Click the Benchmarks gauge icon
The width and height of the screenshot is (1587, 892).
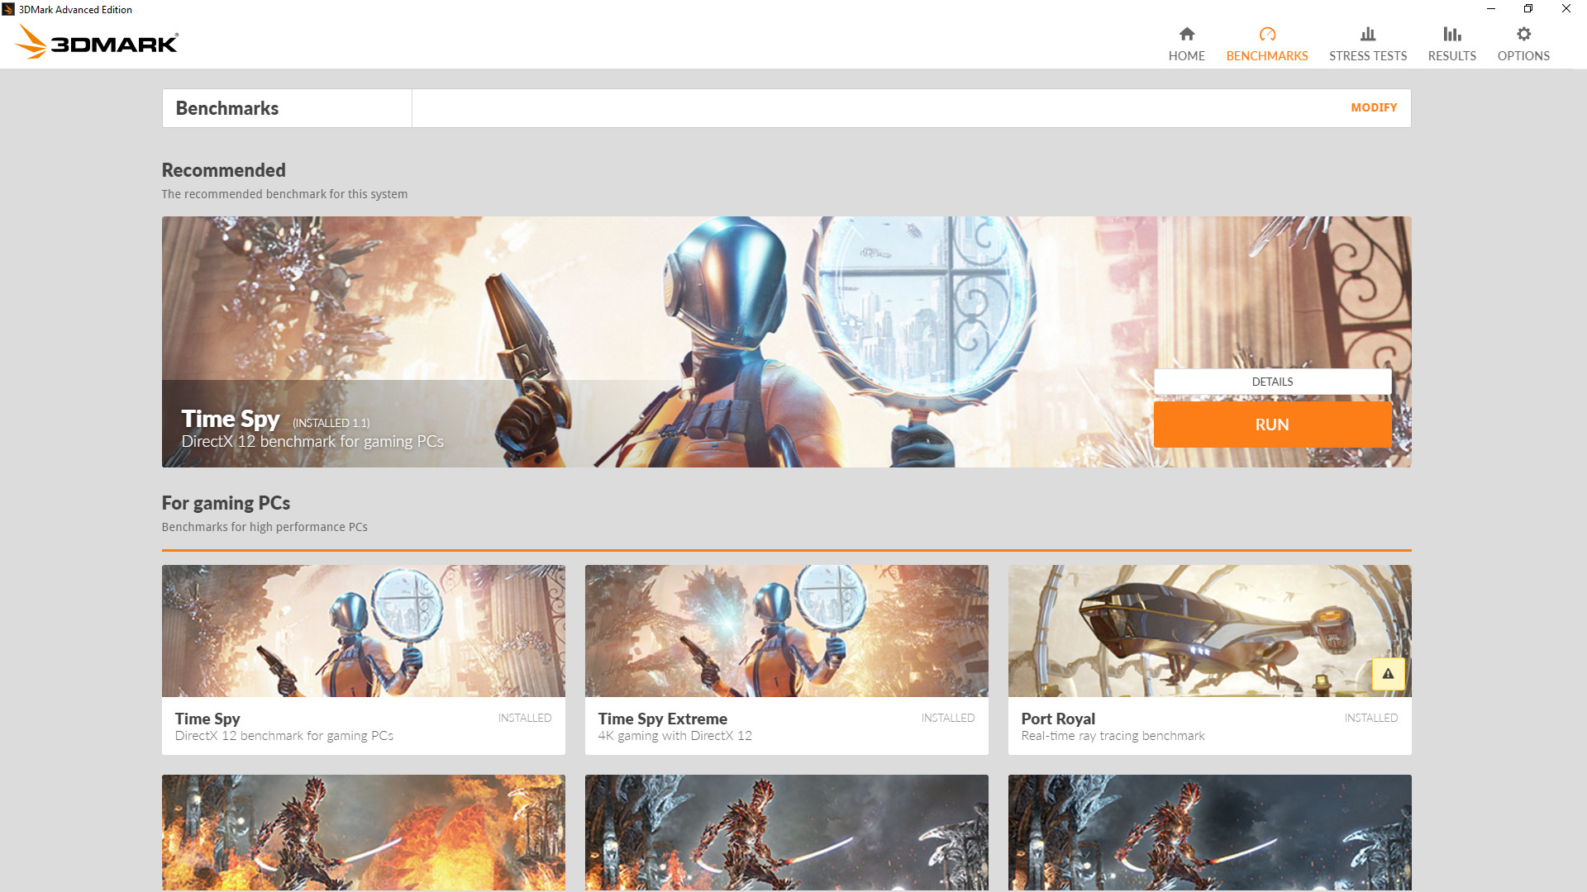[1267, 34]
